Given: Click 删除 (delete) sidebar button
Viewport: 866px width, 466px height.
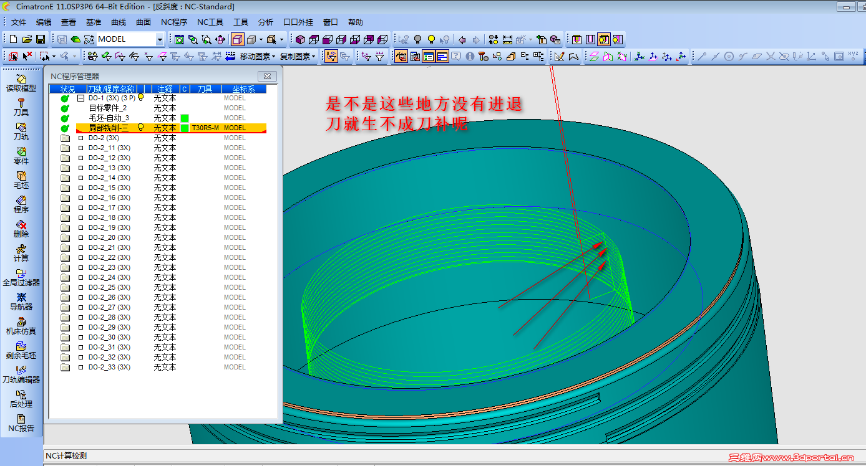Looking at the screenshot, I should (x=21, y=229).
